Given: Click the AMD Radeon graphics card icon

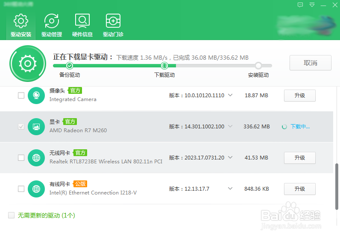Looking at the screenshot, I should coord(36,127).
